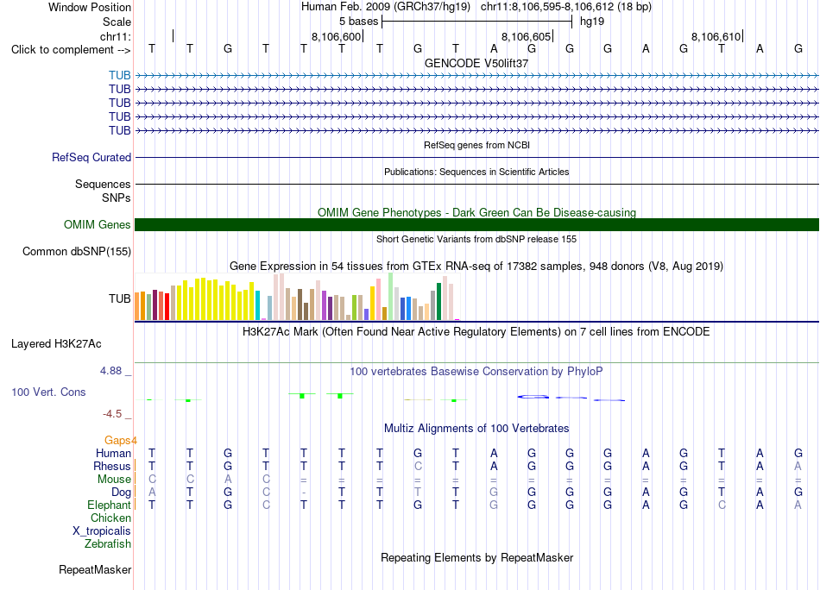Click the 100 Vert. Cons label
Screen dimensions: 820x590
coord(48,392)
